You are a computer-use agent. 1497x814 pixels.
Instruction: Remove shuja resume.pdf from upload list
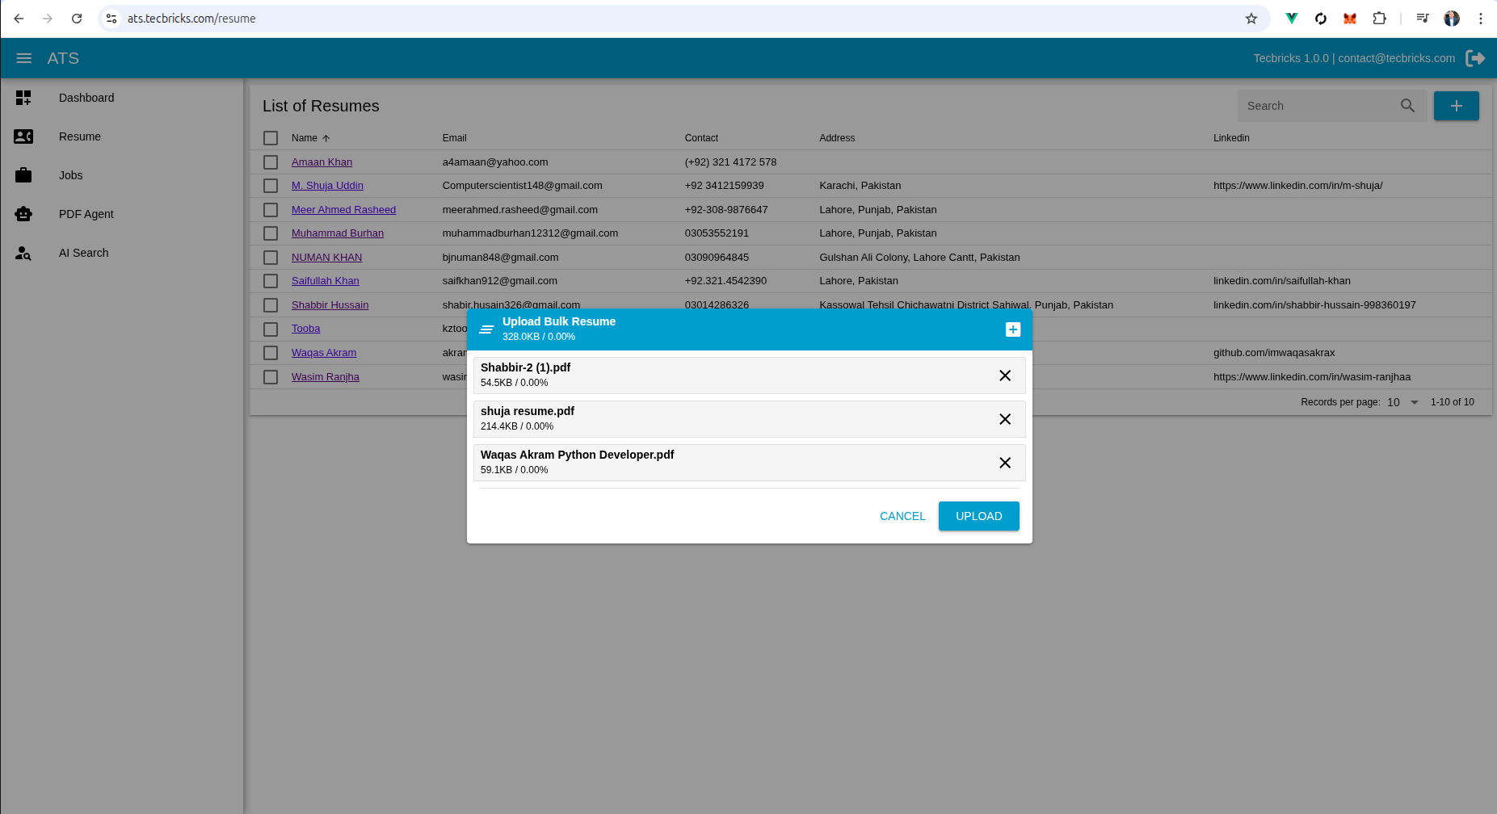click(x=1005, y=419)
